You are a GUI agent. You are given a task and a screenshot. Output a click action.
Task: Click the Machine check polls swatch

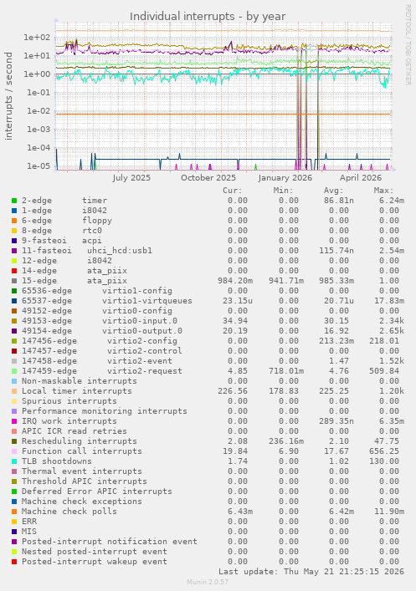tap(14, 512)
